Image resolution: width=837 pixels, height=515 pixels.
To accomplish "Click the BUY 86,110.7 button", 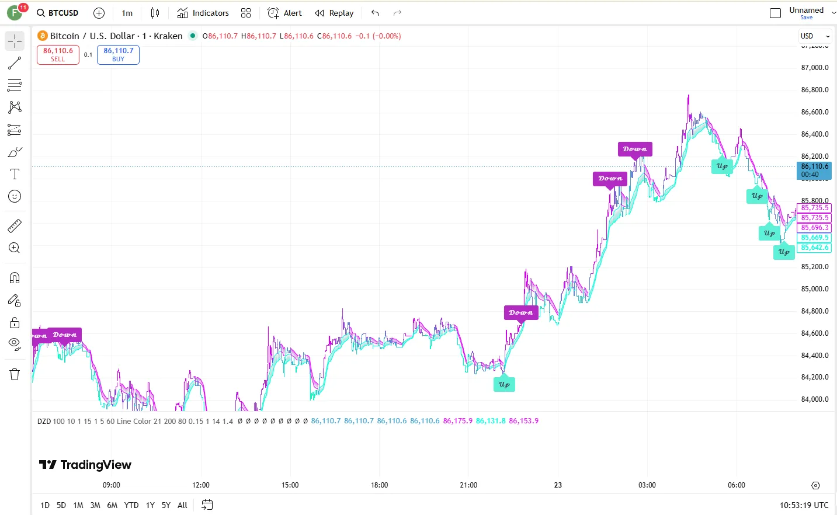I will pyautogui.click(x=118, y=55).
